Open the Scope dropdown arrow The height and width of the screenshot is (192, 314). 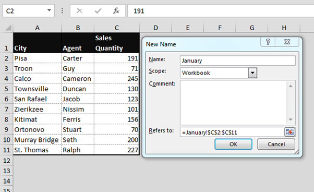[252, 73]
